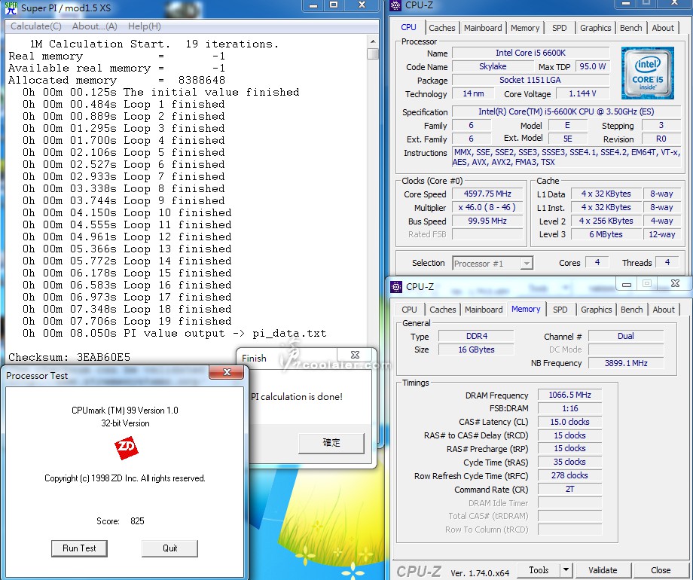Screen dimensions: 693x580
Task: Click the Specification field i5-6600K CPU @ 3.50GHz
Action: click(x=566, y=111)
